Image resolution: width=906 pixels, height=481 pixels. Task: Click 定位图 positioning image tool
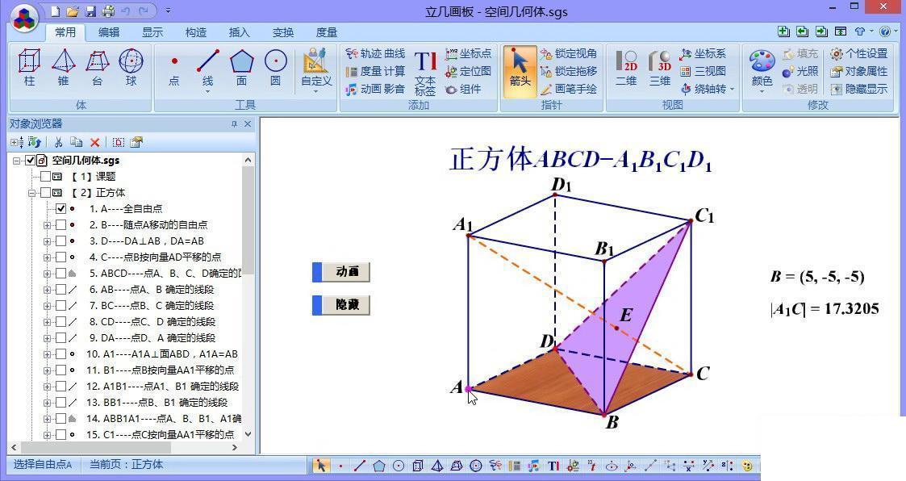click(469, 71)
